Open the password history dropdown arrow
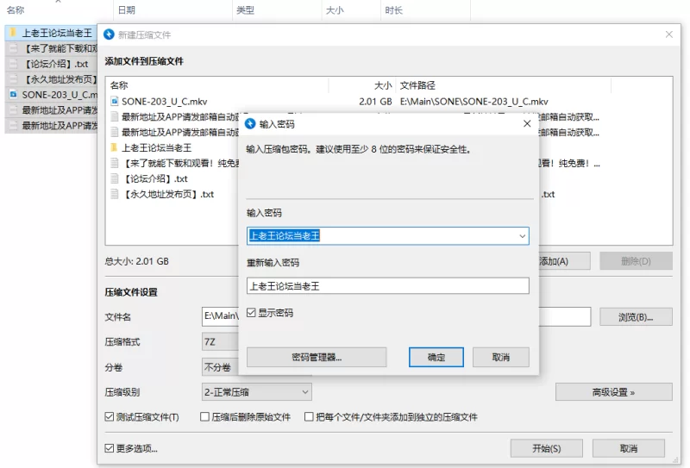Screen dimensions: 690x468 coord(522,236)
